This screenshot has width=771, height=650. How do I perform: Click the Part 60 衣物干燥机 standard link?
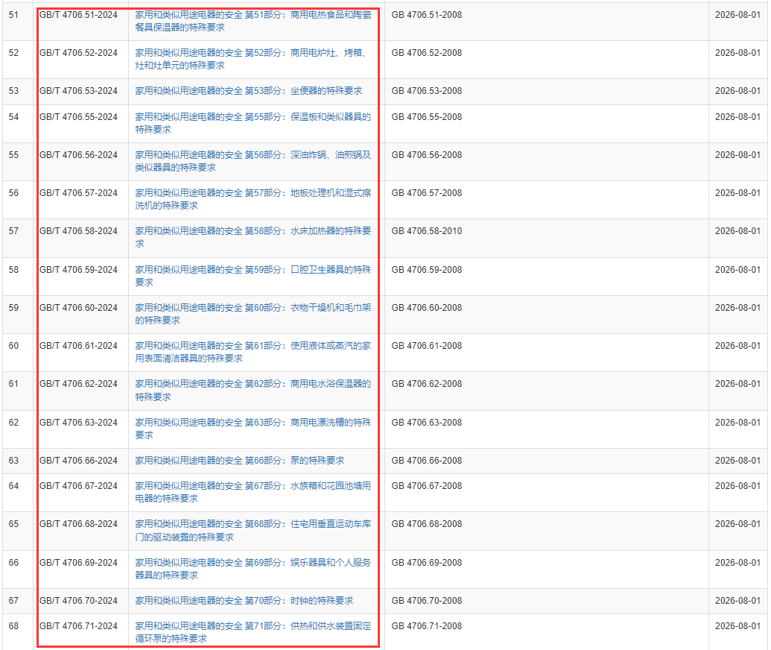click(x=253, y=308)
